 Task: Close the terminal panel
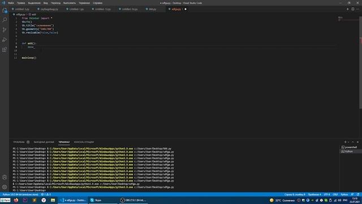coord(357,142)
